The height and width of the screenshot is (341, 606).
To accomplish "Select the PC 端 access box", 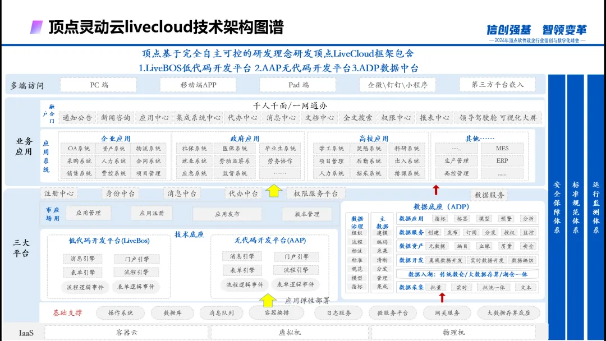I will pos(99,85).
